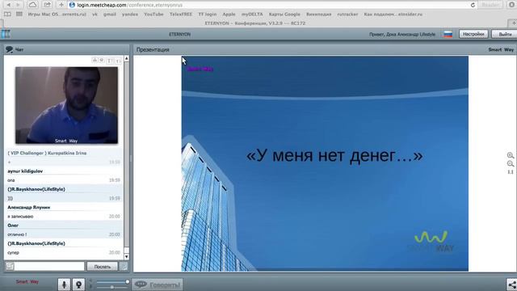
Task: Open the vk bookmark
Action: click(95, 15)
